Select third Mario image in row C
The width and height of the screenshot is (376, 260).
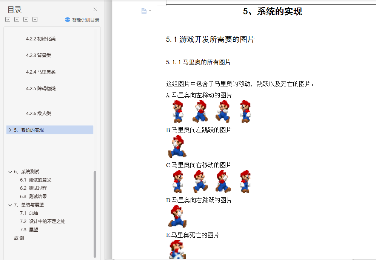[x=223, y=182]
